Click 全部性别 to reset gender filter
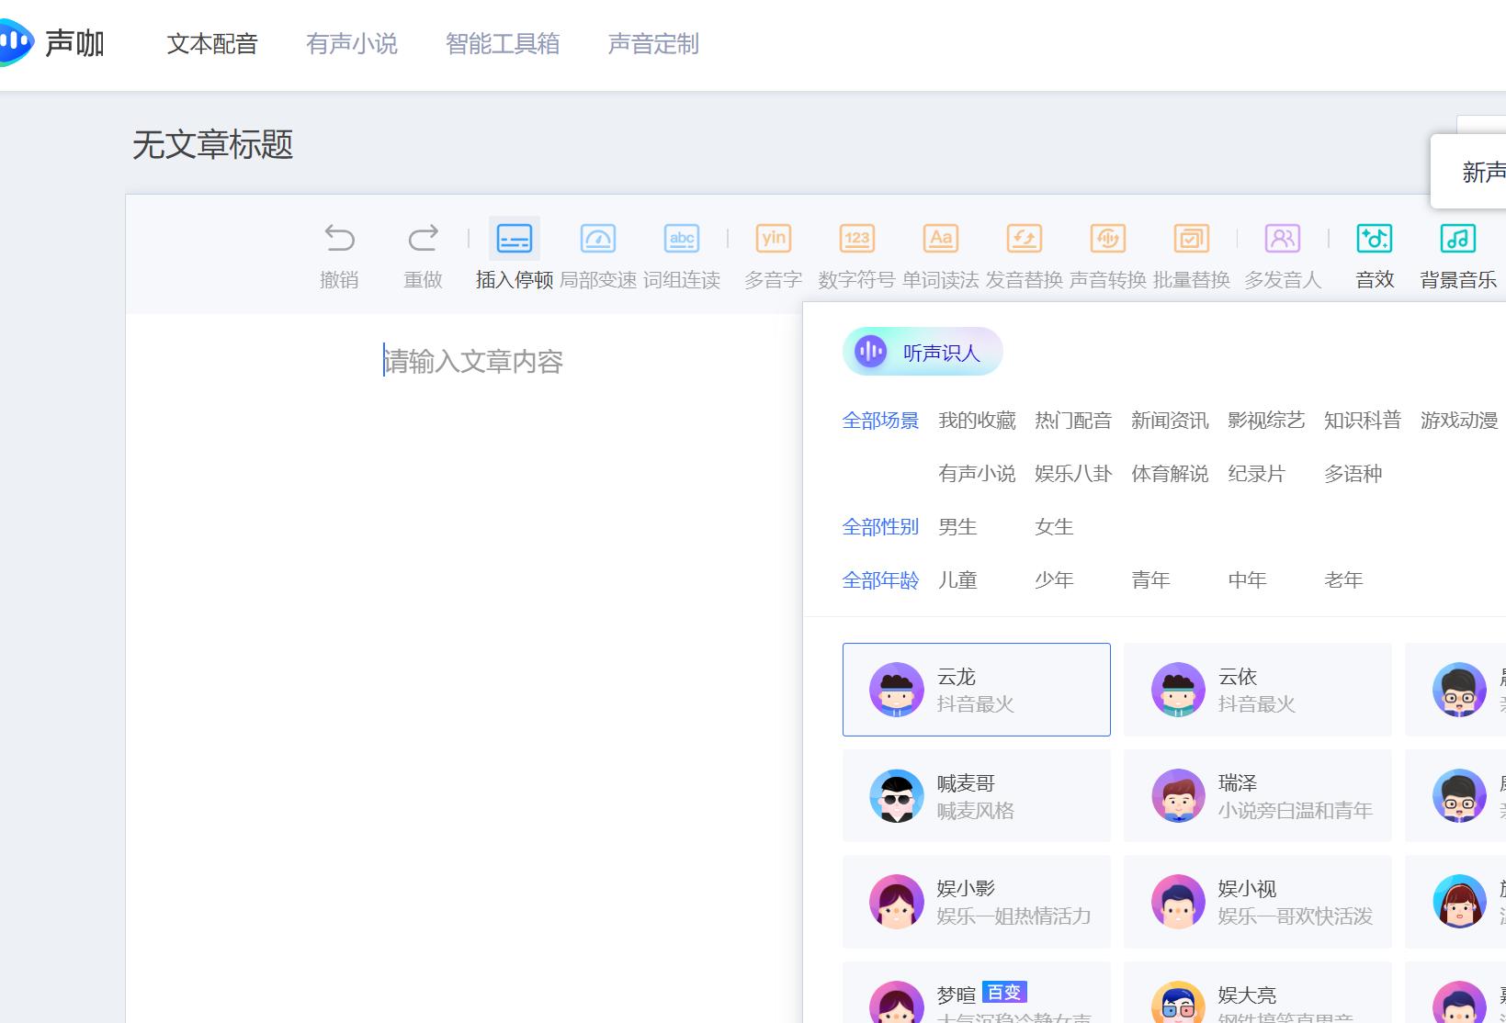The image size is (1506, 1023). point(880,526)
